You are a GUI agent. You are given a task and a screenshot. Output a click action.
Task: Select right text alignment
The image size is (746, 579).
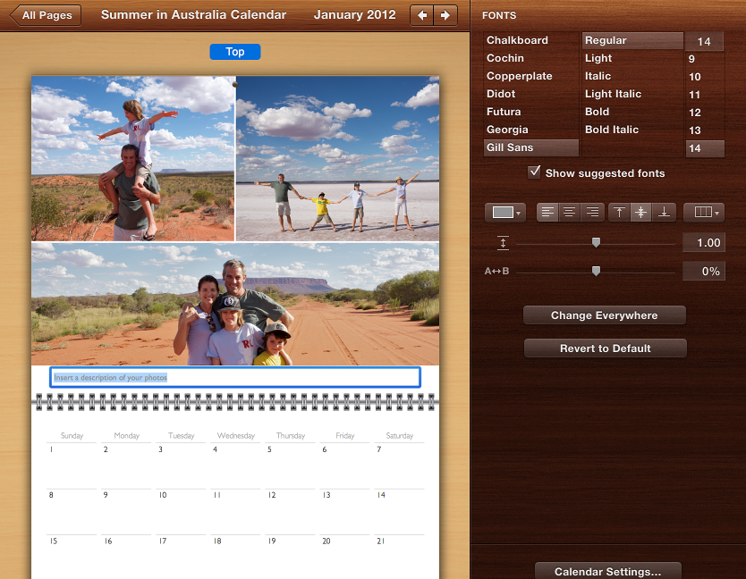click(x=592, y=212)
